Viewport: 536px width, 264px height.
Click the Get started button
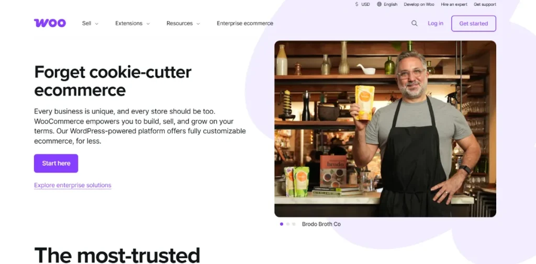[x=473, y=24]
